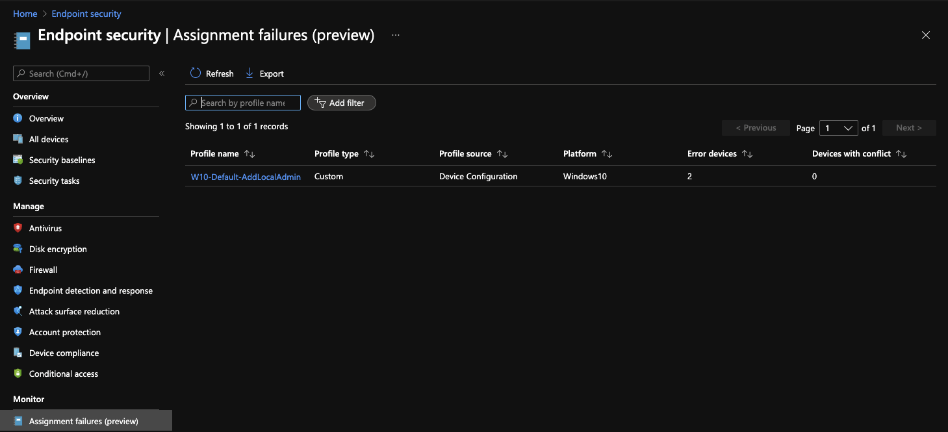
Task: Click the Overview info icon in sidebar
Action: coord(18,118)
